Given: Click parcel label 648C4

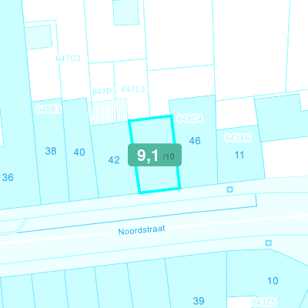Looking at the screenshot, I should point(190,119).
